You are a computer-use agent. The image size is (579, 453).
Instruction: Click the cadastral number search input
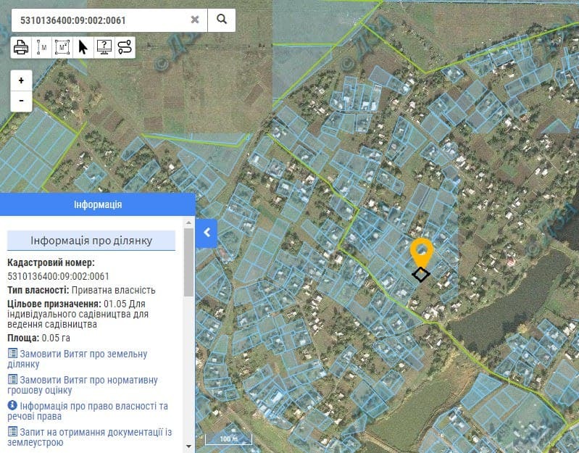pos(101,20)
